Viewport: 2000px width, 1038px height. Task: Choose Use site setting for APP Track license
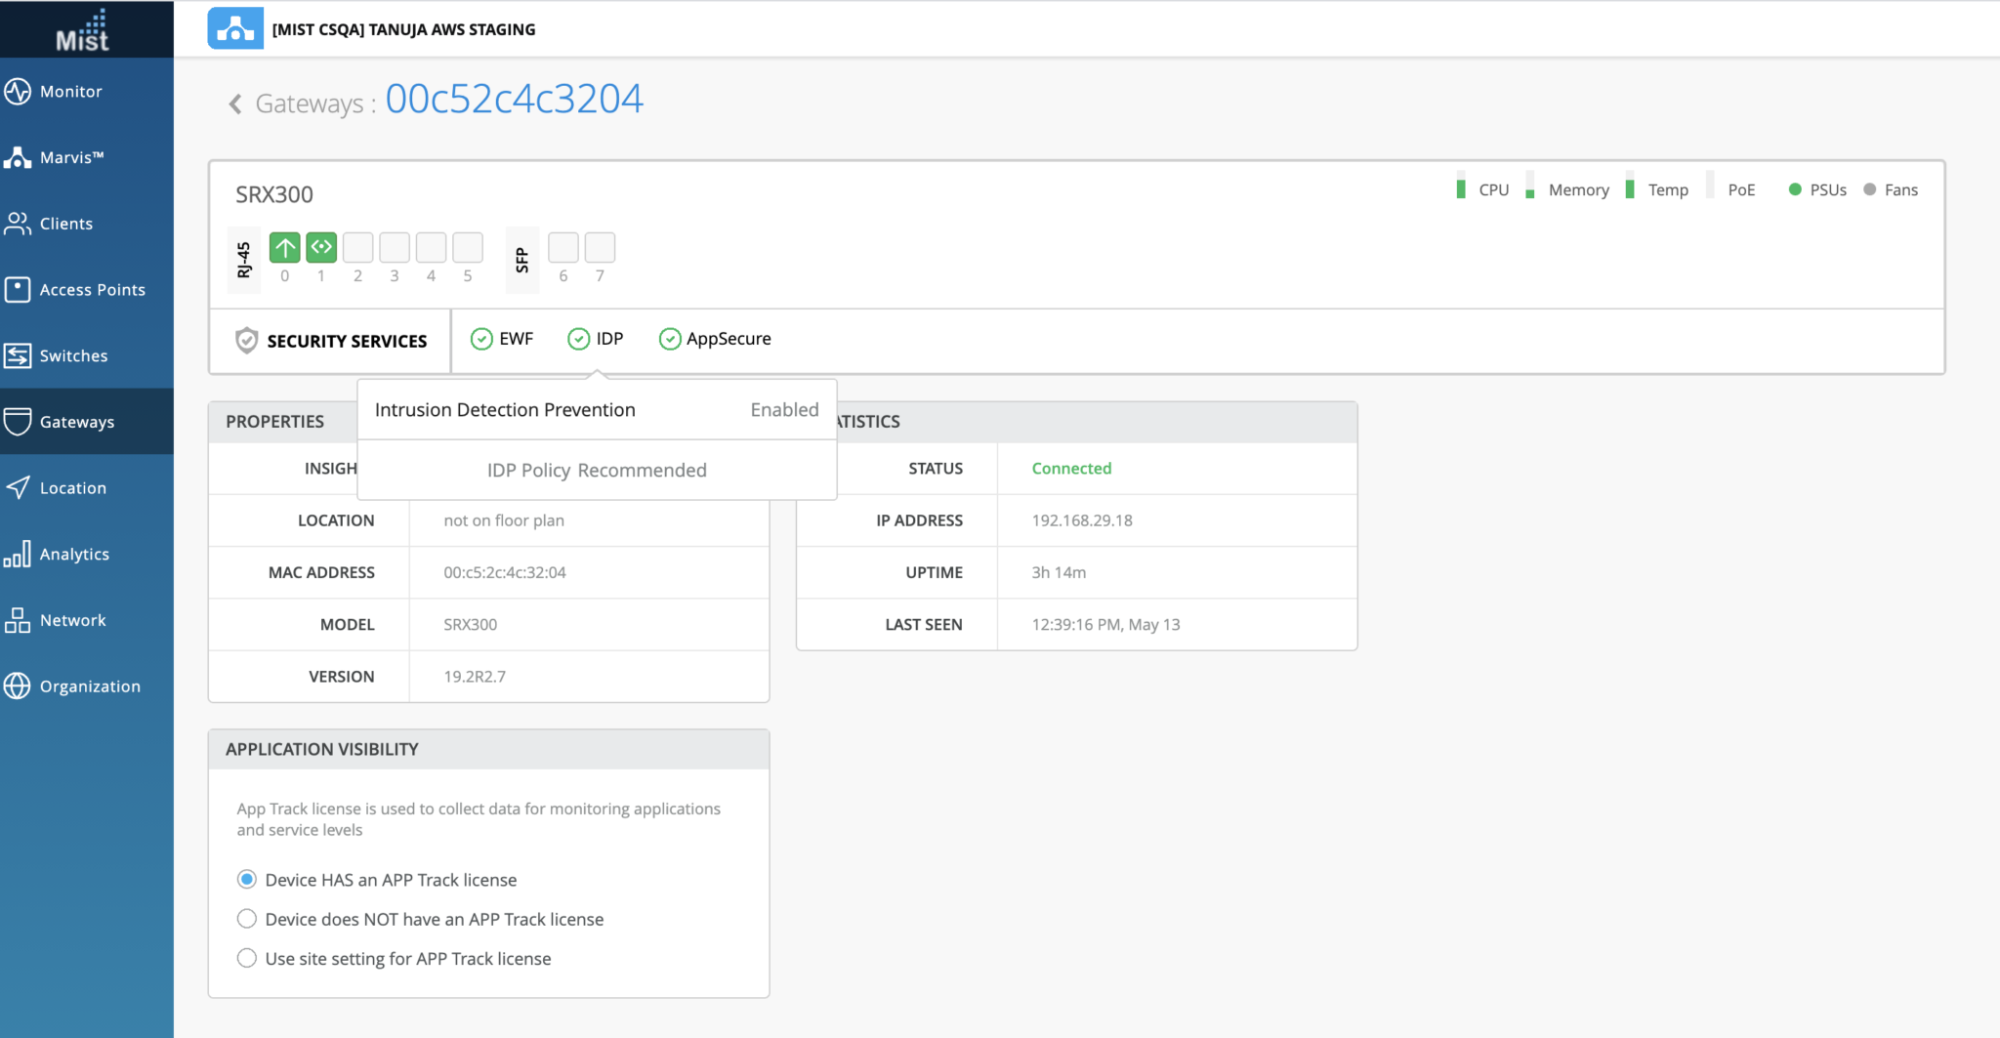246,958
